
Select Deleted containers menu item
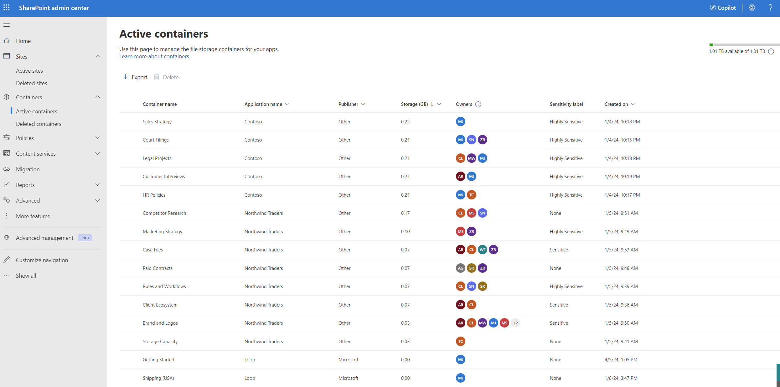(39, 123)
